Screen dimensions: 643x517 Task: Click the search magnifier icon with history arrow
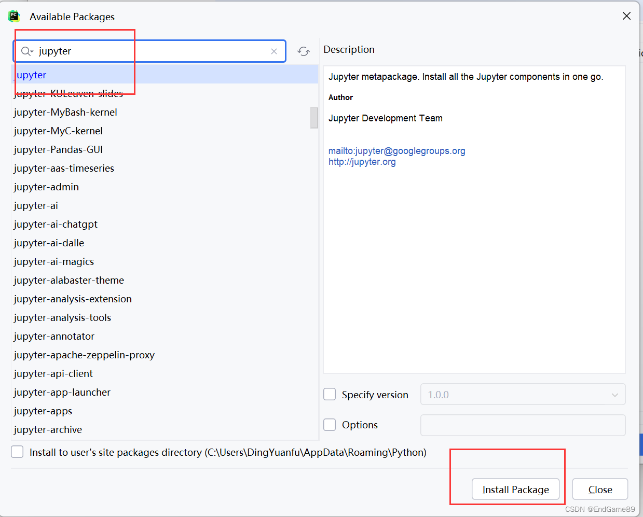(27, 51)
